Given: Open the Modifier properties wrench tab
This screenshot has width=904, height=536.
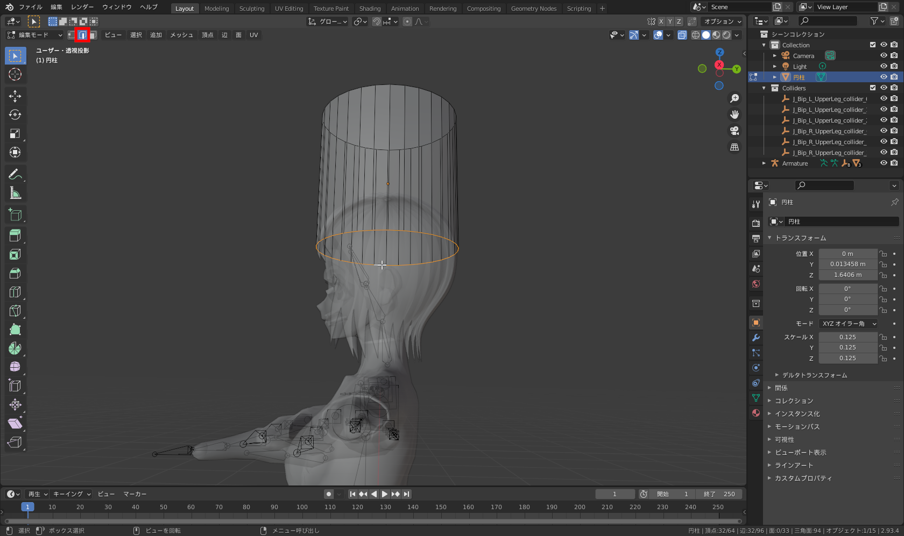Looking at the screenshot, I should tap(756, 338).
